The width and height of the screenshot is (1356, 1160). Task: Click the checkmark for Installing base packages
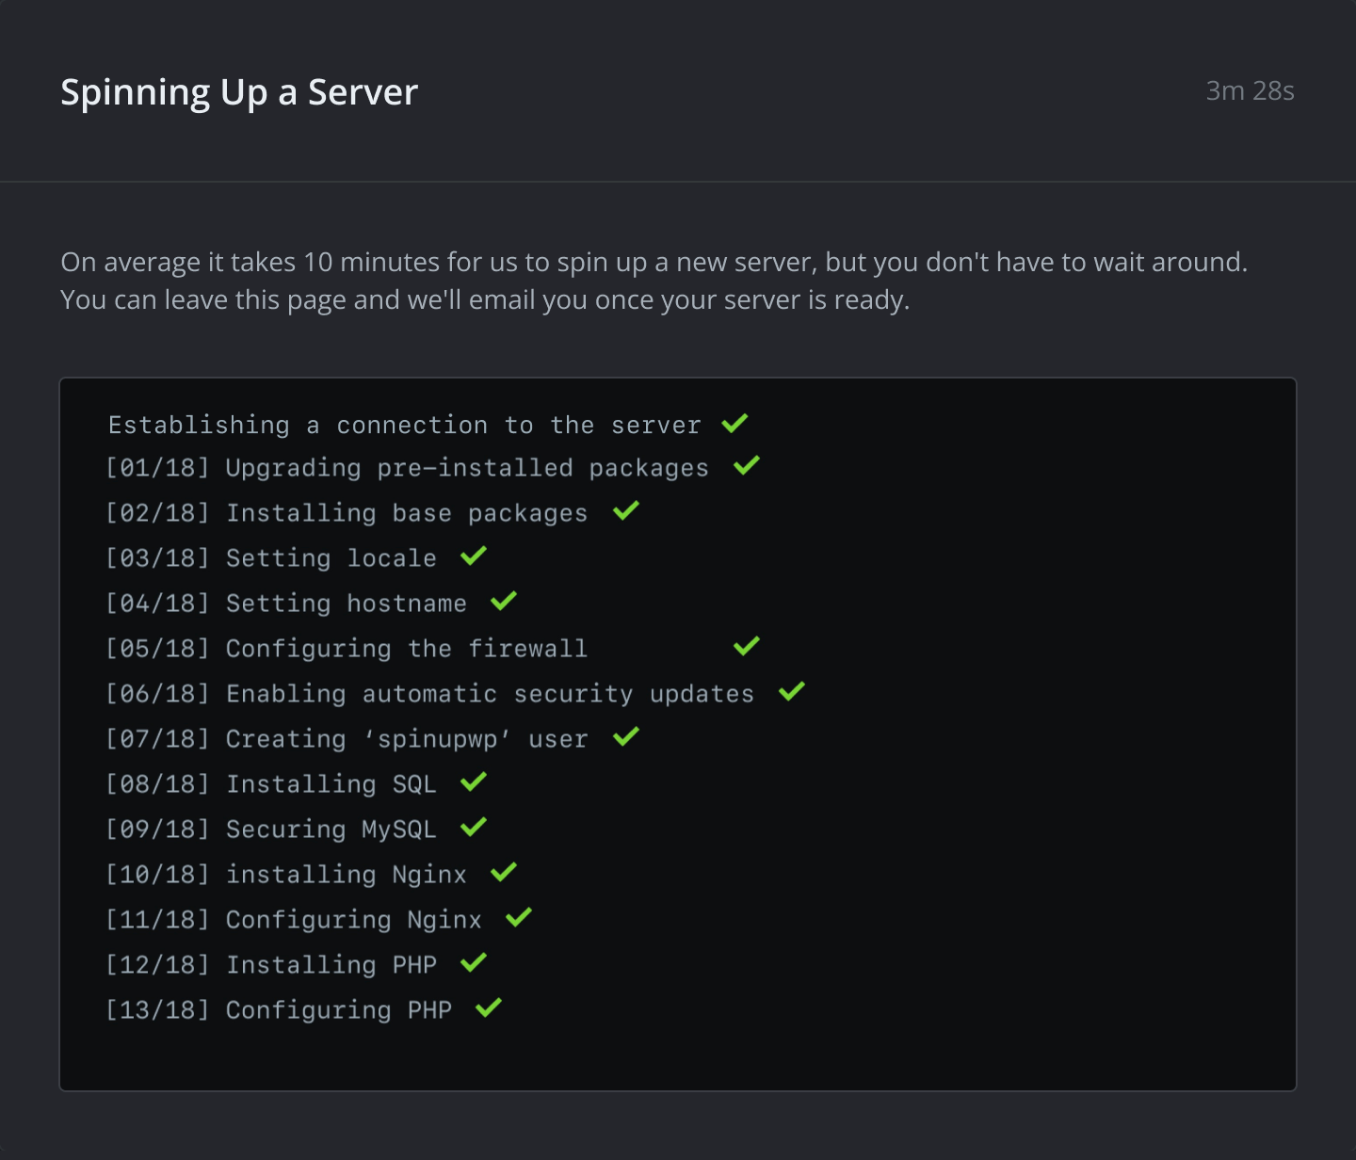click(626, 510)
